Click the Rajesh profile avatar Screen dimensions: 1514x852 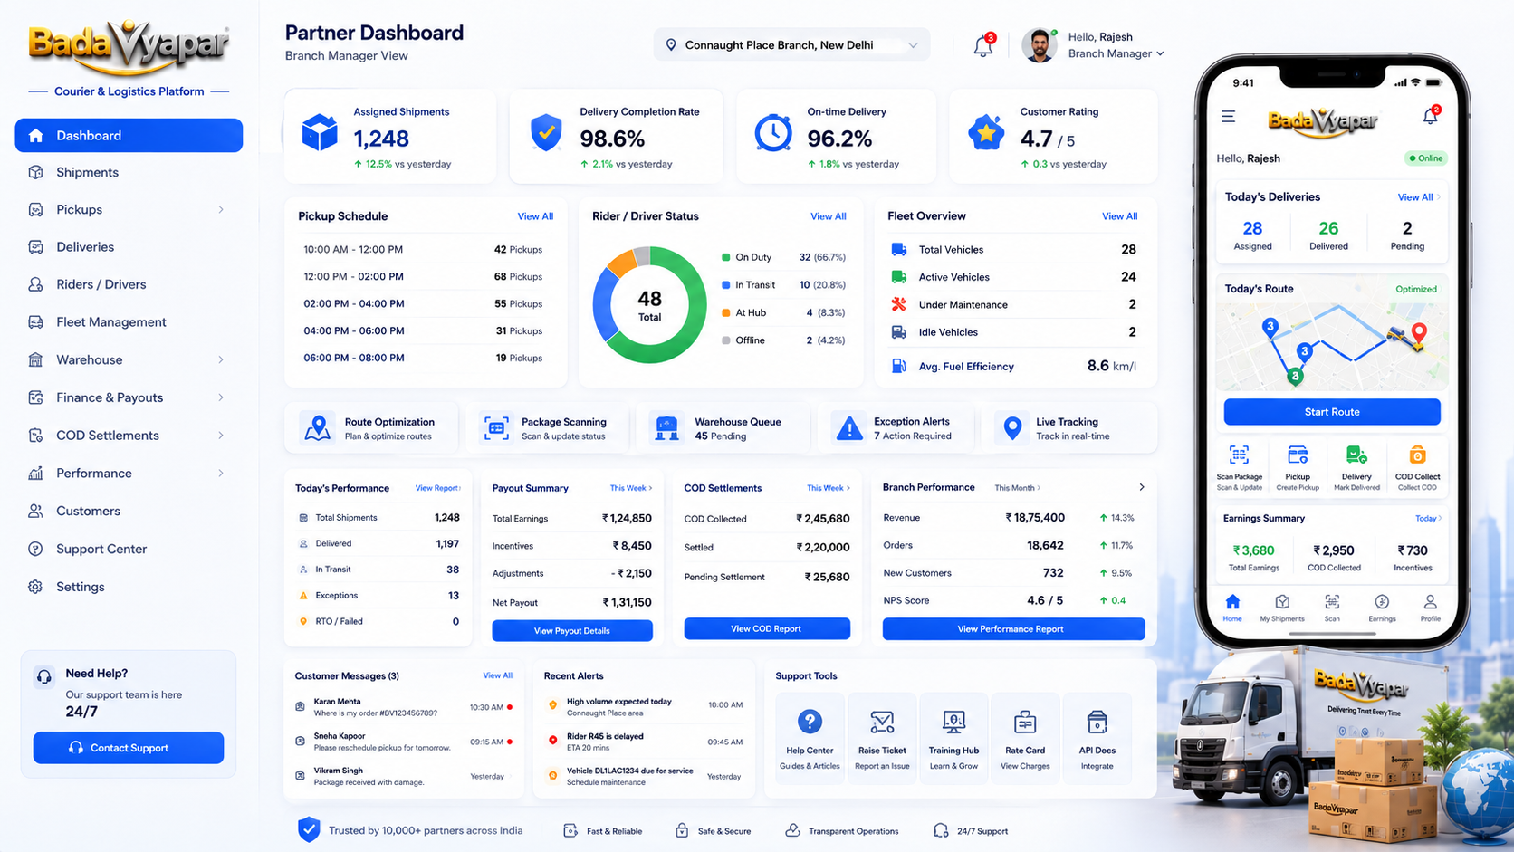(1040, 45)
